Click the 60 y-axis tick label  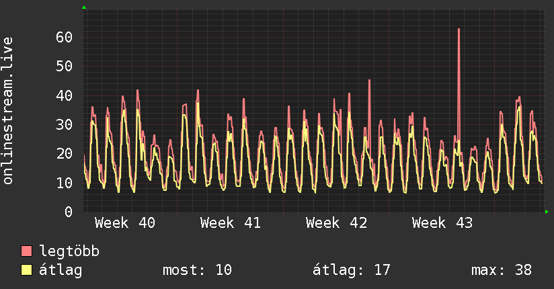pos(65,37)
